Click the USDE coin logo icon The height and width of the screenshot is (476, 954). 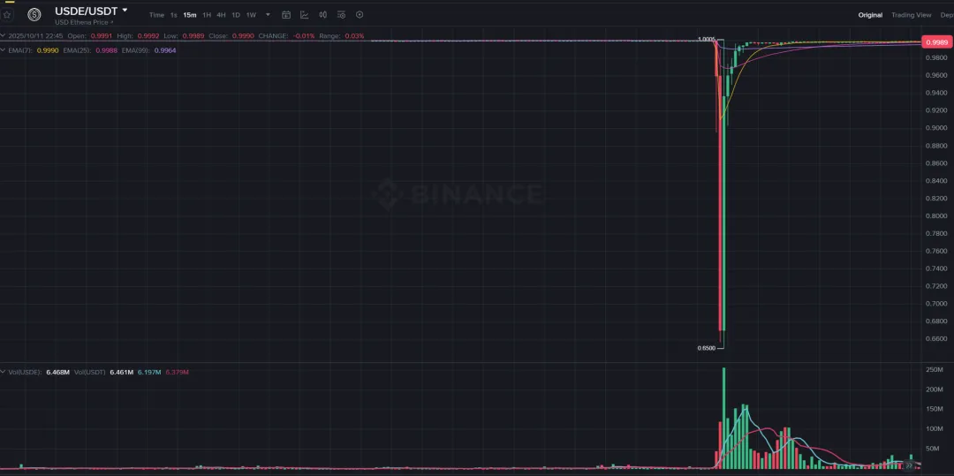(x=34, y=15)
